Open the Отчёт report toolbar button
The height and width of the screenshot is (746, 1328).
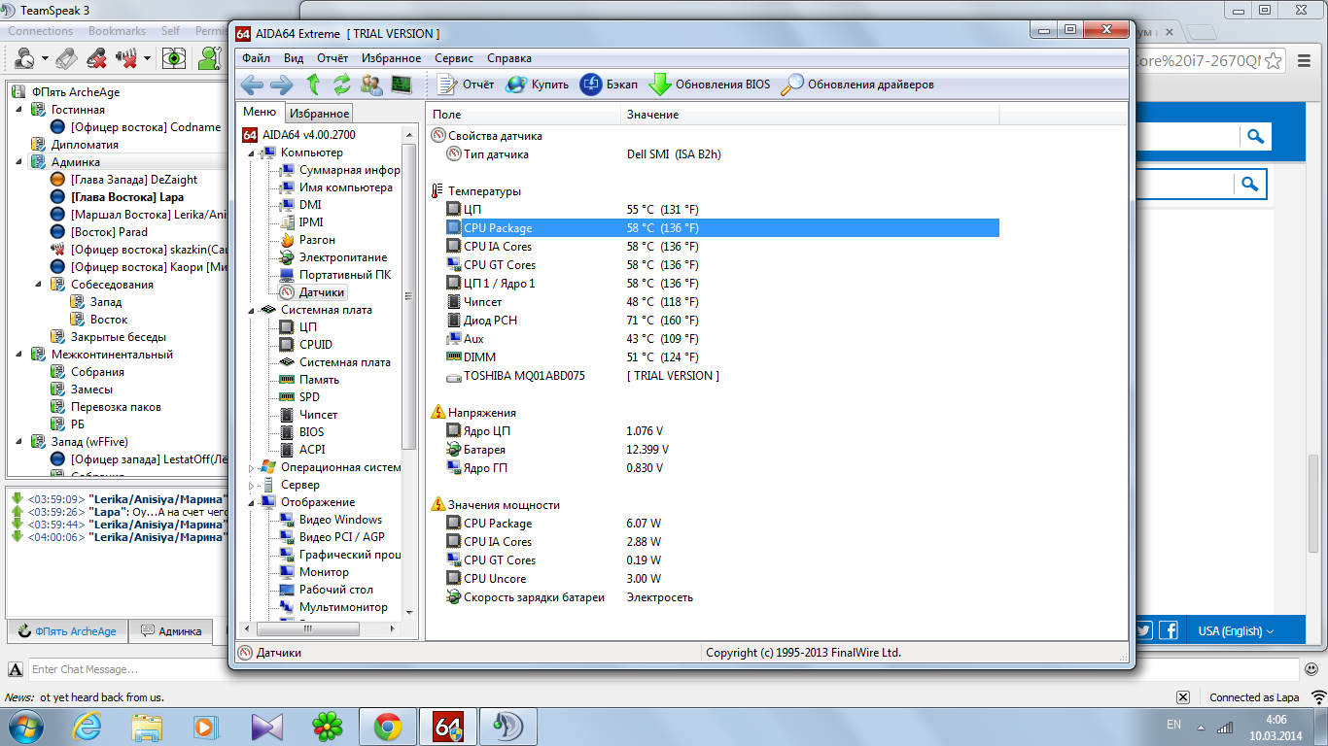click(466, 85)
